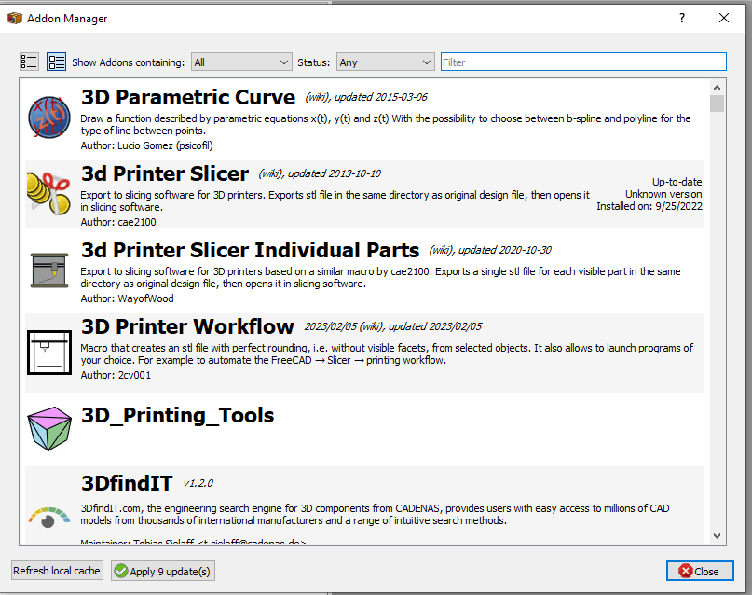Open the wiki for 3D Parametric Curve

(317, 97)
